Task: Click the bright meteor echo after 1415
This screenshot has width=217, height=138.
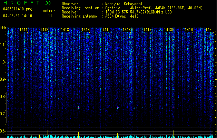Action: coord(117,108)
